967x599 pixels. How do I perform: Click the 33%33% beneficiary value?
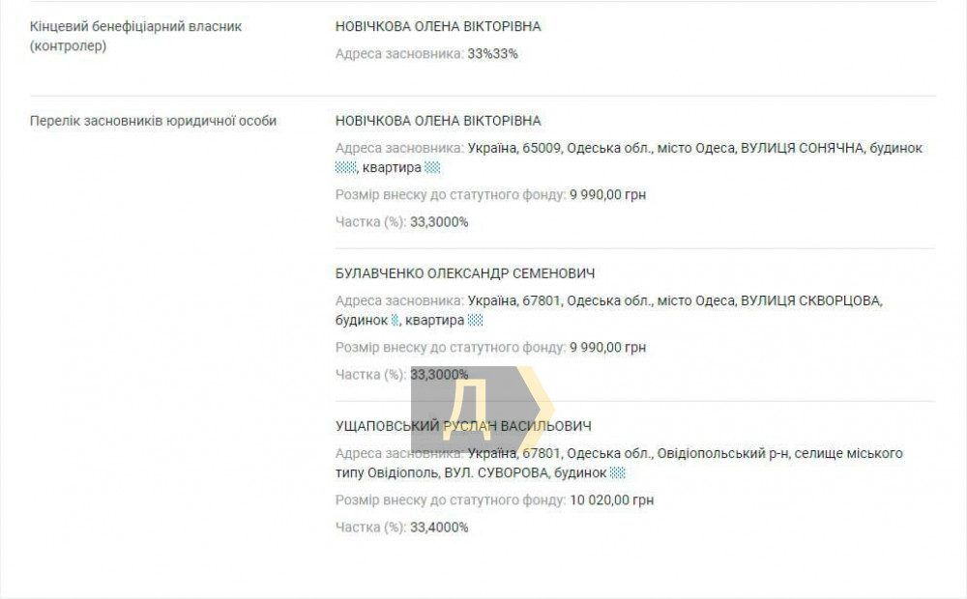pos(492,54)
